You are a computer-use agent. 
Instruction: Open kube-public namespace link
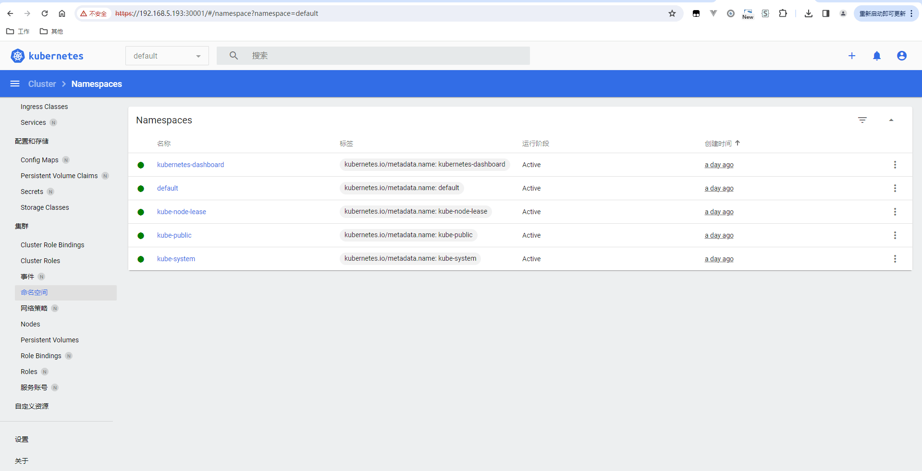click(174, 235)
